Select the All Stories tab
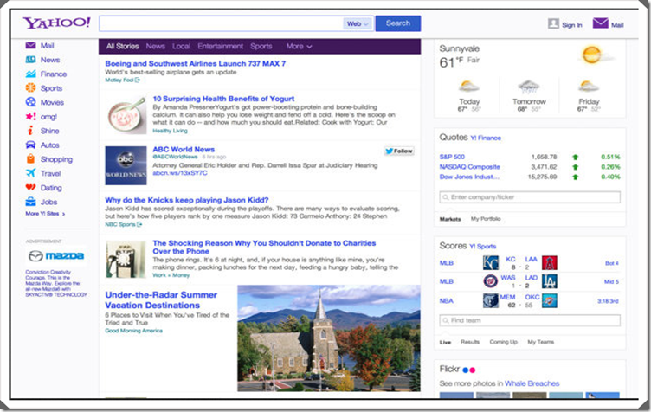Viewport: 651px width, 412px height. pyautogui.click(x=122, y=47)
